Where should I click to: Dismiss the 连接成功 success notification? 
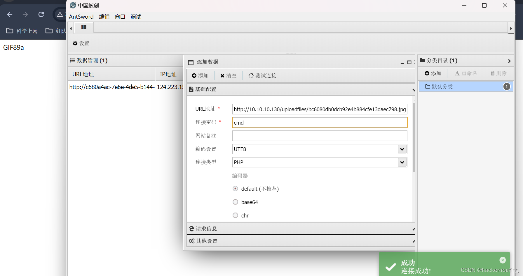click(x=502, y=260)
